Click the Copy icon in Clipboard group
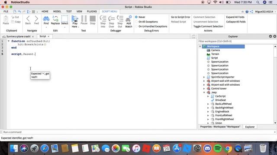 (13, 22)
